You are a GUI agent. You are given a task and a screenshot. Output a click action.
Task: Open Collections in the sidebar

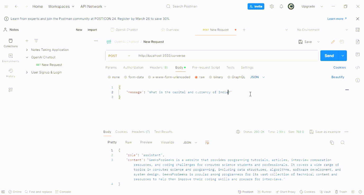point(11,43)
